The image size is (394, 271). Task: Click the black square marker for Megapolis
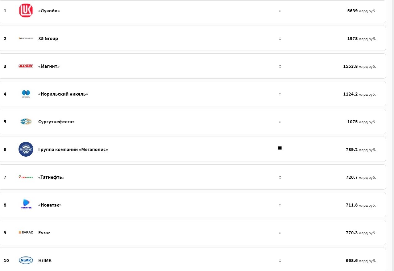pos(280,148)
